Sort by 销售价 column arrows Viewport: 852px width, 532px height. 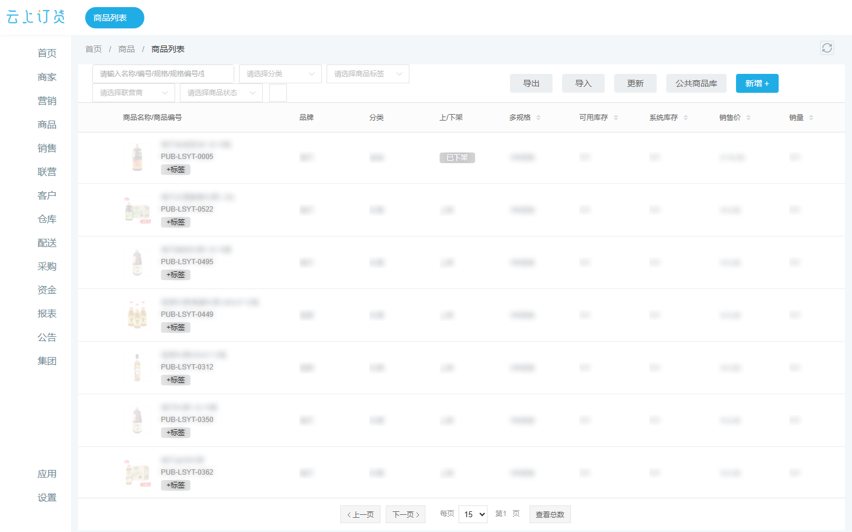pos(748,118)
